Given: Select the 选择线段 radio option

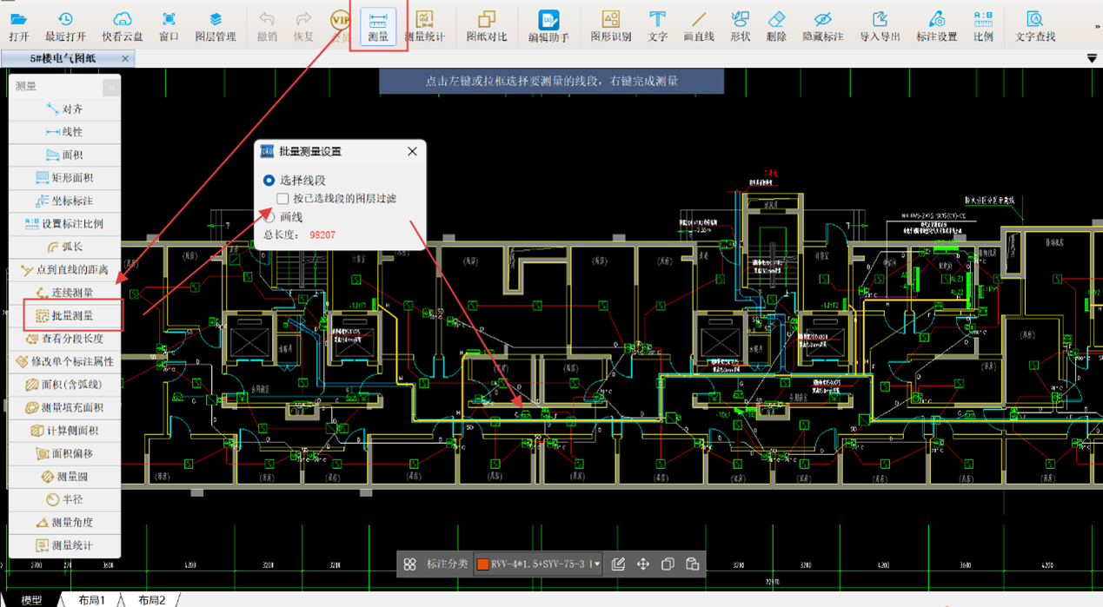Looking at the screenshot, I should (x=269, y=180).
